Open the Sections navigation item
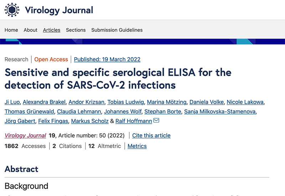Screen dimensions: 285x196 (x=76, y=30)
